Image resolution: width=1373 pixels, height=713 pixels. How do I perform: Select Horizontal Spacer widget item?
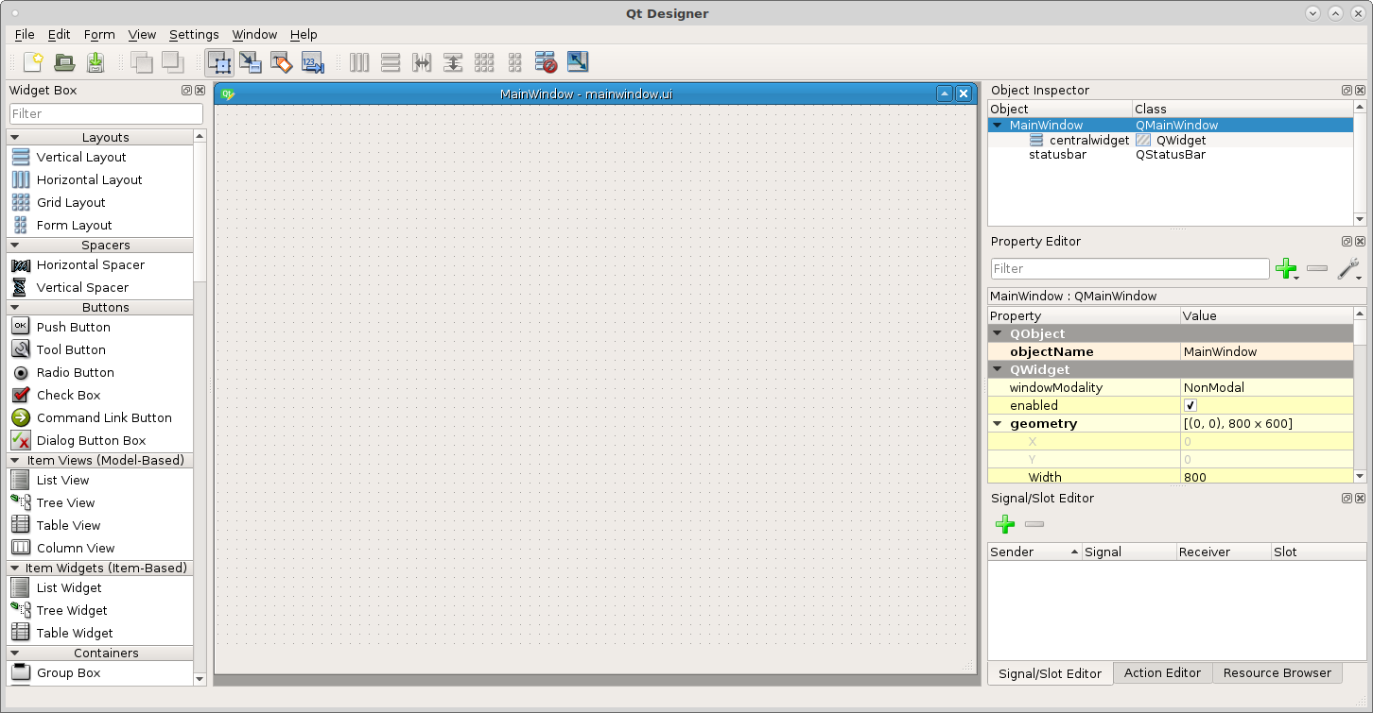click(x=99, y=264)
